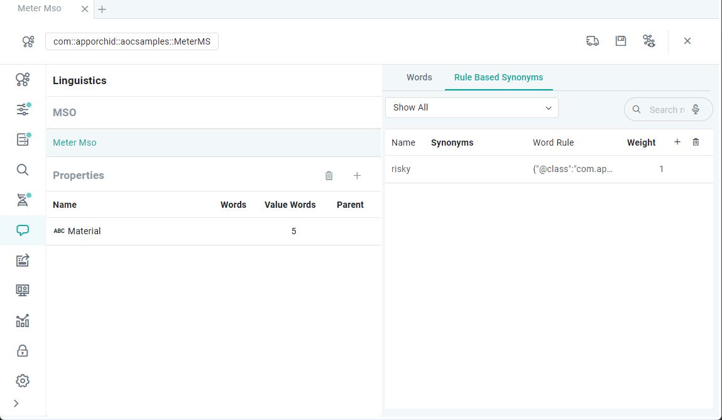
Task: Select the Material property row
Action: pyautogui.click(x=84, y=231)
